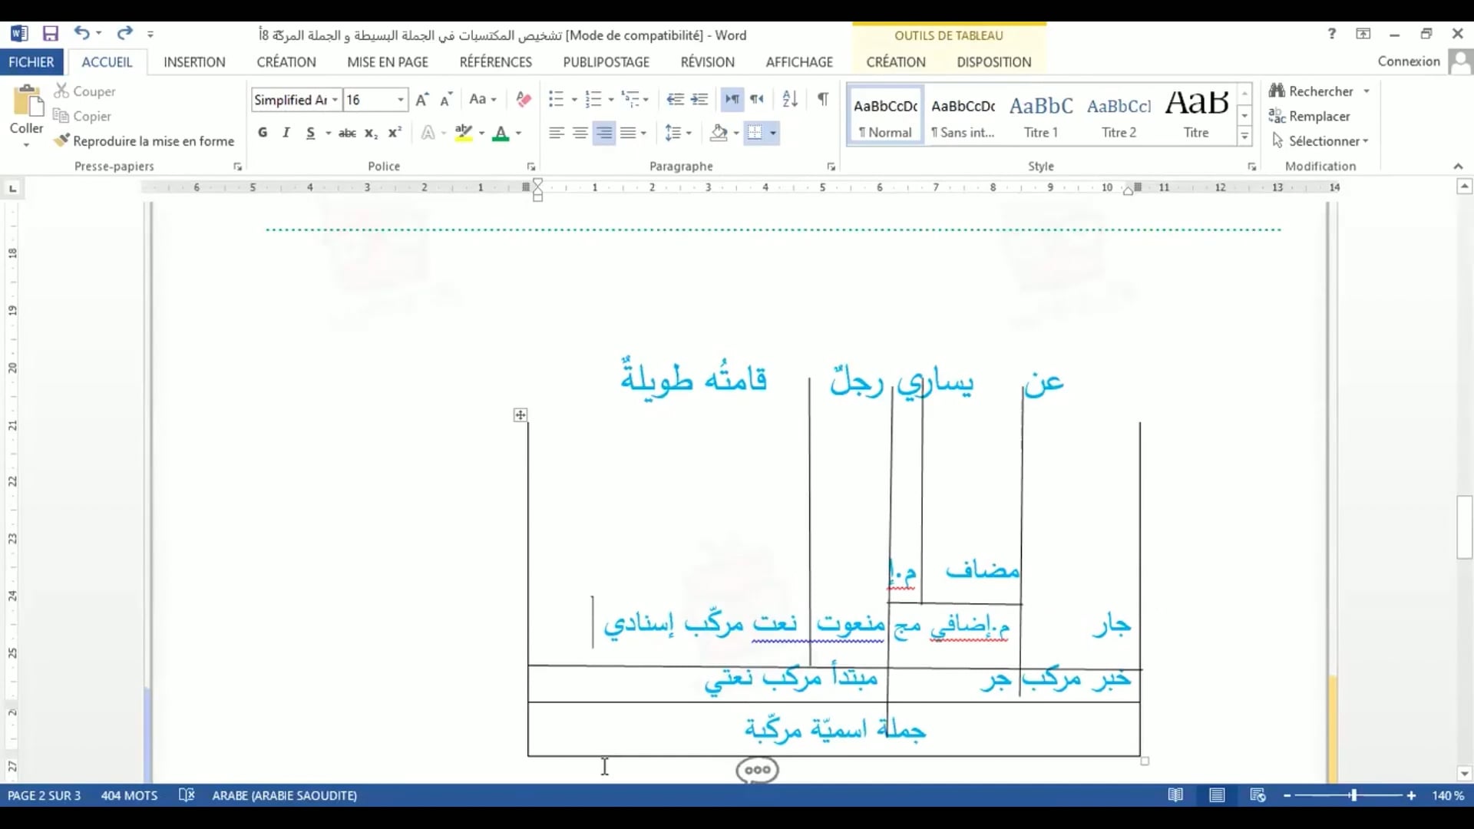This screenshot has width=1474, height=829.
Task: Apply the Titre 1 style
Action: tap(1040, 115)
